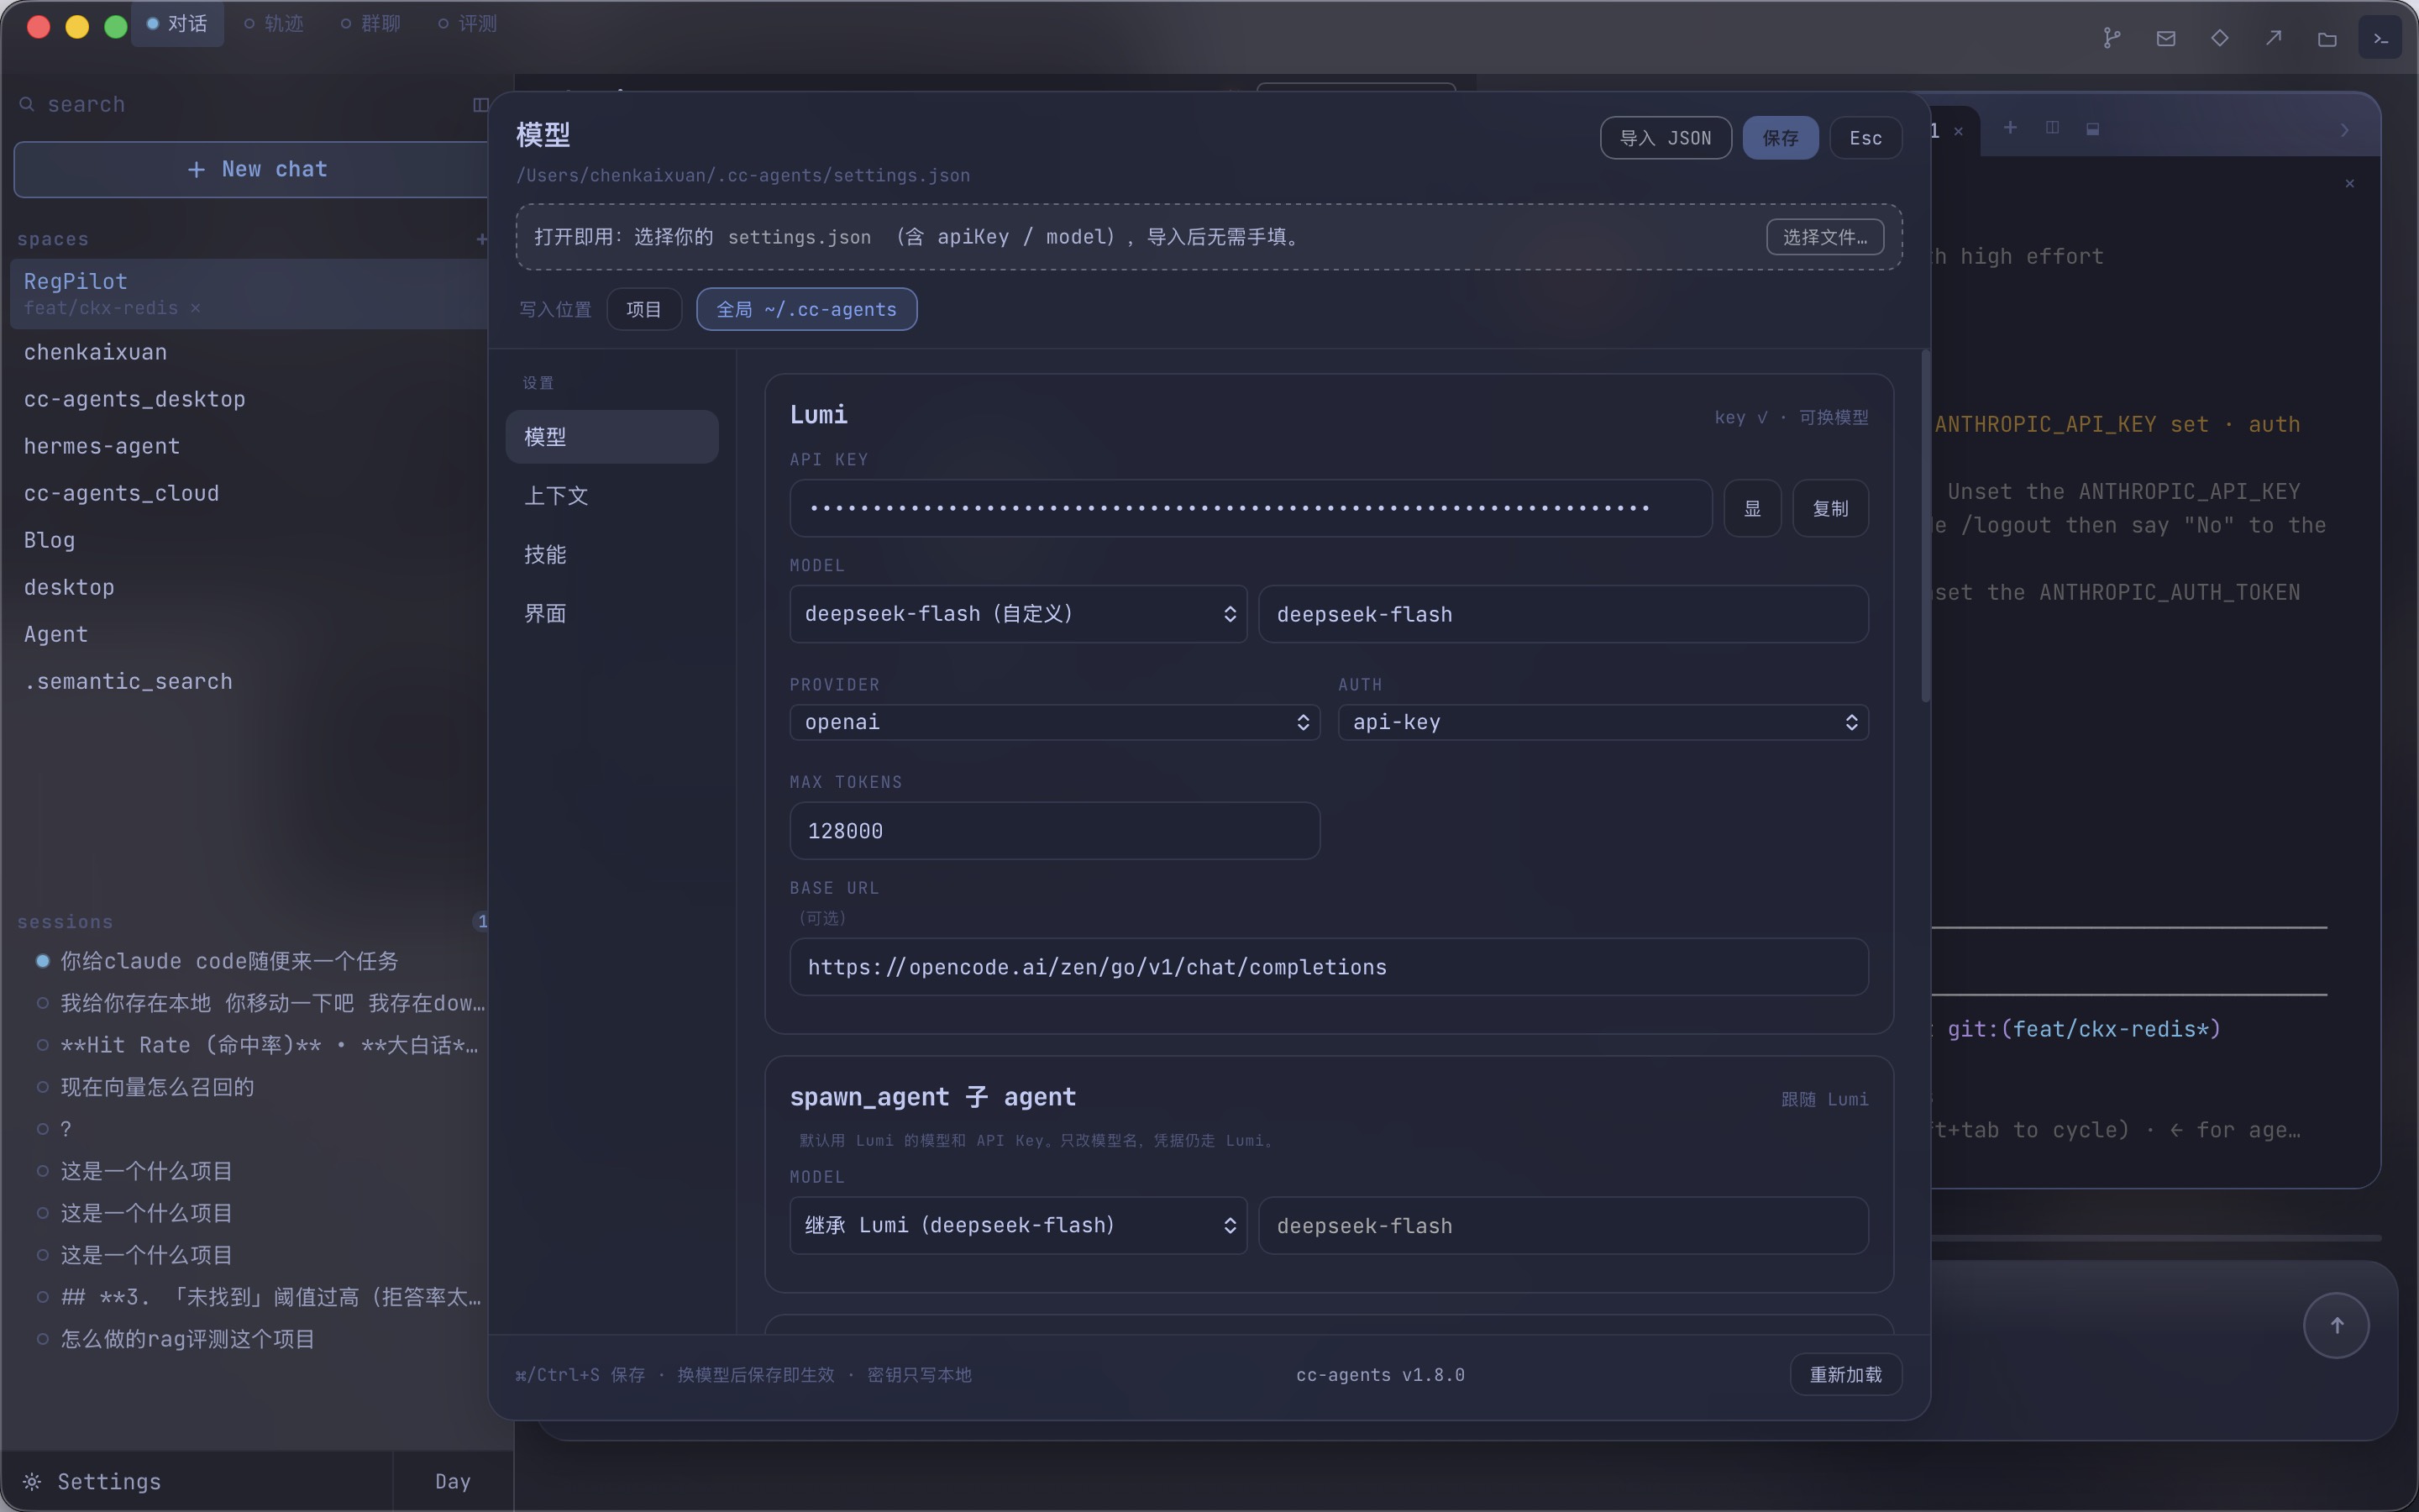Open the mail envelope icon in the top toolbar

click(2165, 38)
